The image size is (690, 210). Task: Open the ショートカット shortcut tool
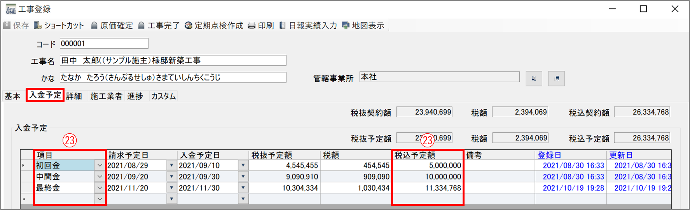point(38,26)
